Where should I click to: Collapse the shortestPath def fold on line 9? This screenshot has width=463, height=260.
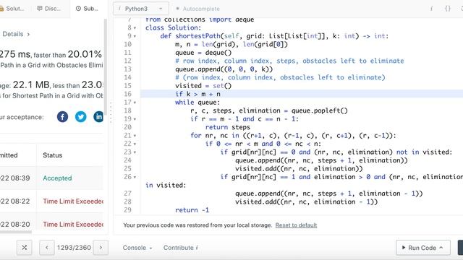[135, 36]
